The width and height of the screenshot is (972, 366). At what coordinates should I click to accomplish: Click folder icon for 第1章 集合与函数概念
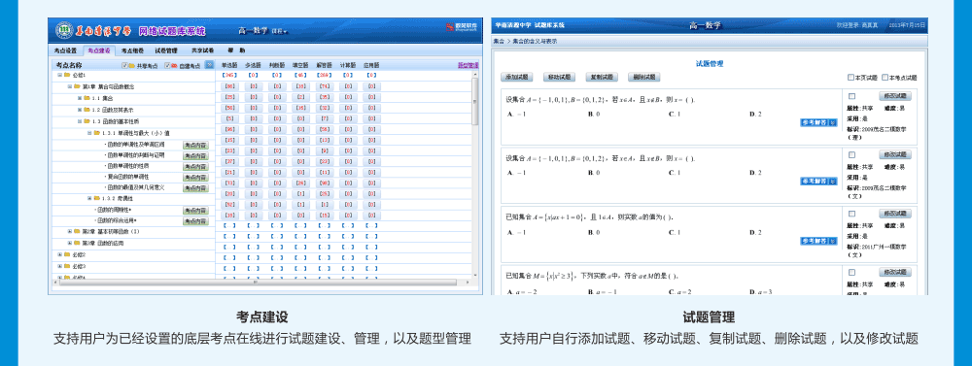(x=77, y=86)
